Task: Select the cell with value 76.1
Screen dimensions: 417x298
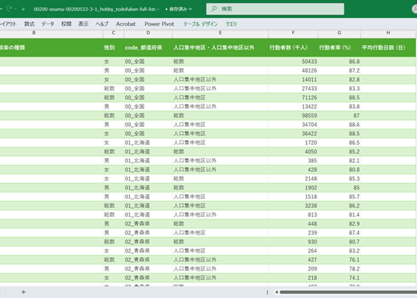Action: 339,260
